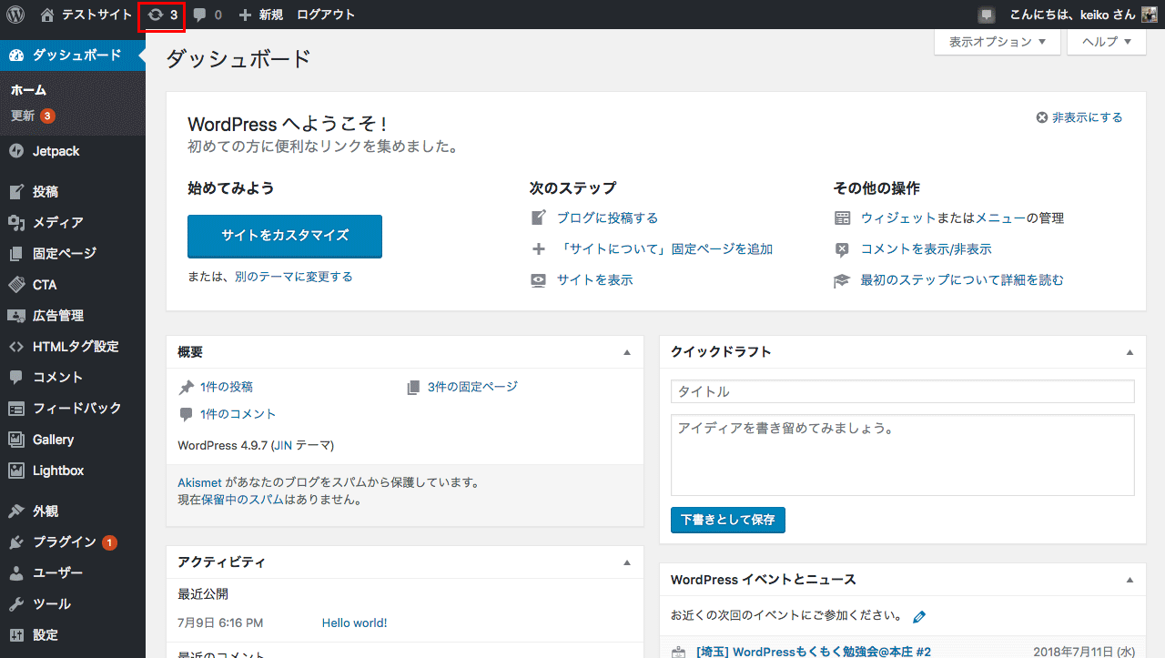The image size is (1165, 658).
Task: Click Akismet link in 概要
Action: pyautogui.click(x=199, y=482)
